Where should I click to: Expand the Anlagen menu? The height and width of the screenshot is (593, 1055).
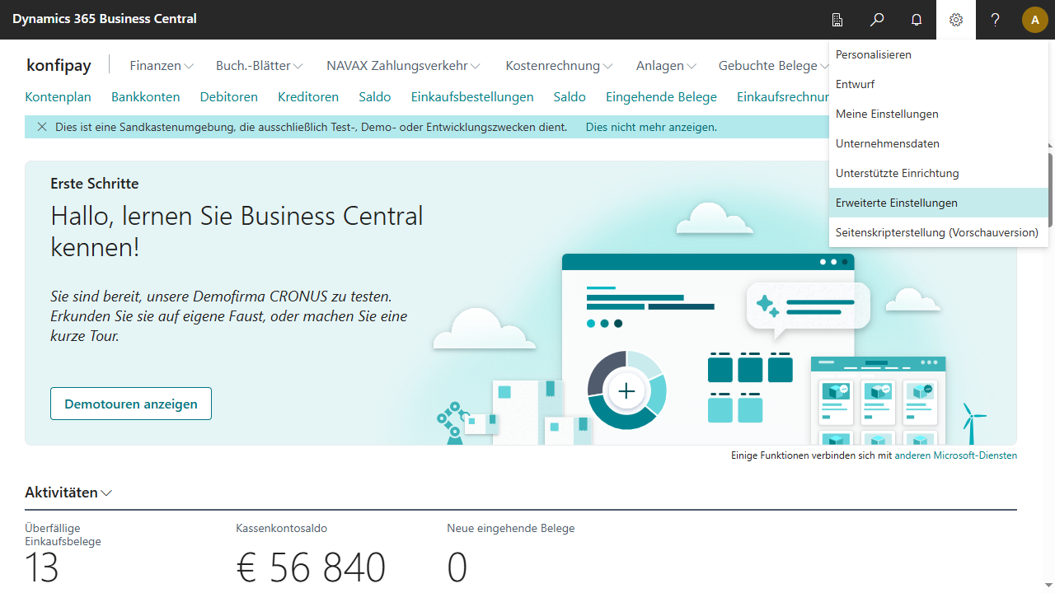coord(667,66)
